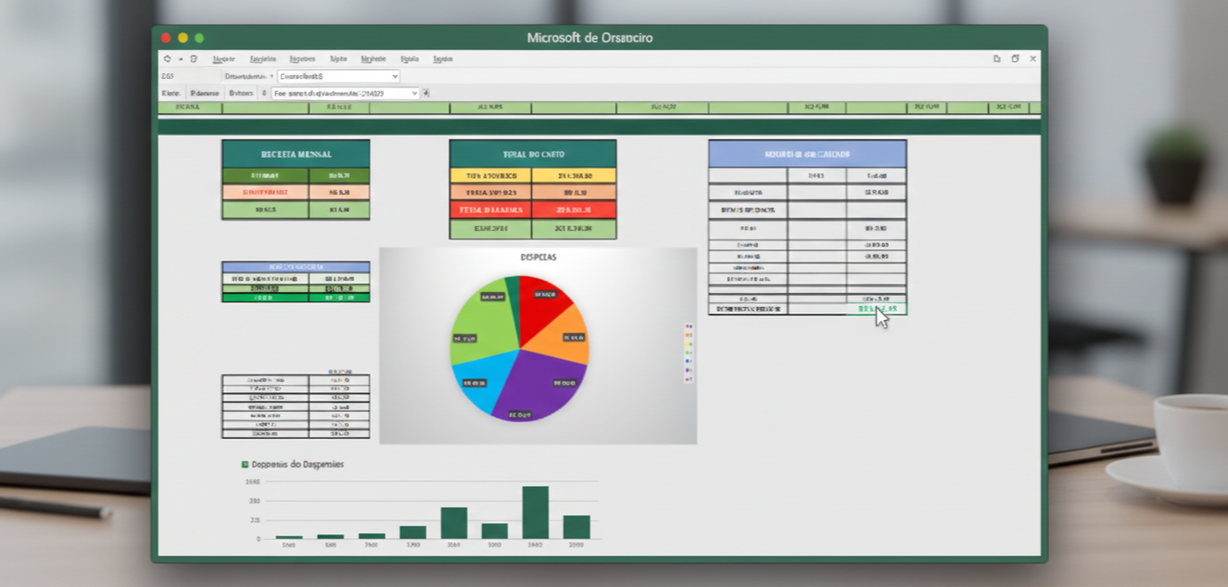The width and height of the screenshot is (1228, 587).
Task: Click the tallest bar in the bar chart
Action: (x=535, y=512)
